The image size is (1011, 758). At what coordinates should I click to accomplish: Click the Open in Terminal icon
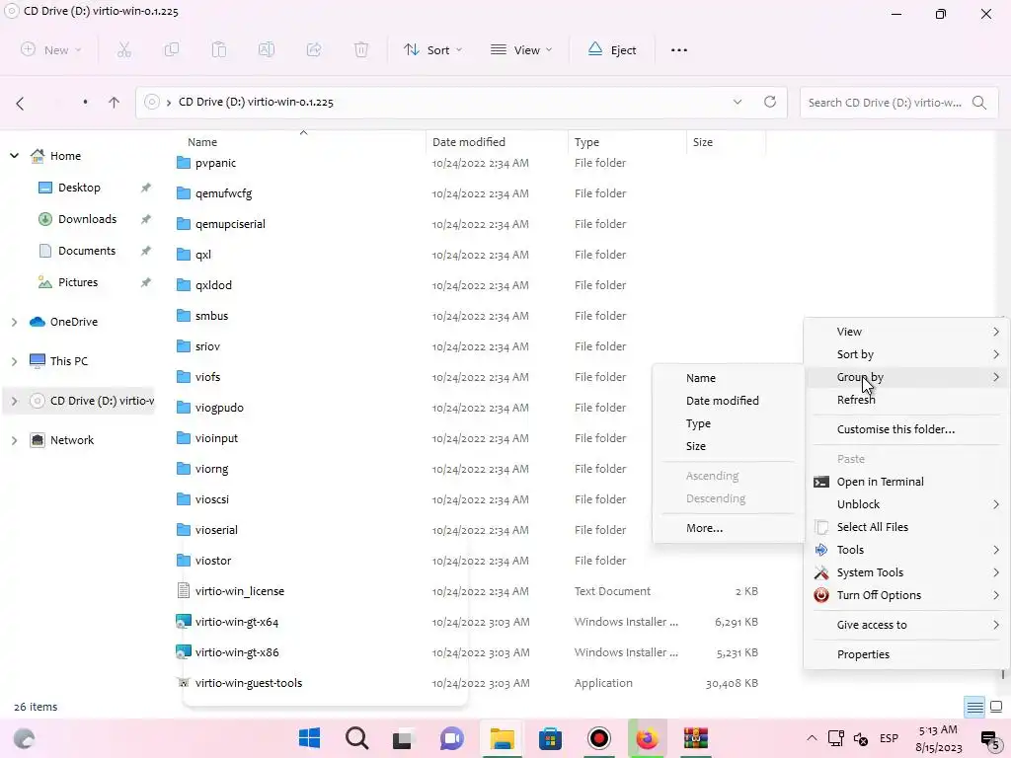point(820,482)
